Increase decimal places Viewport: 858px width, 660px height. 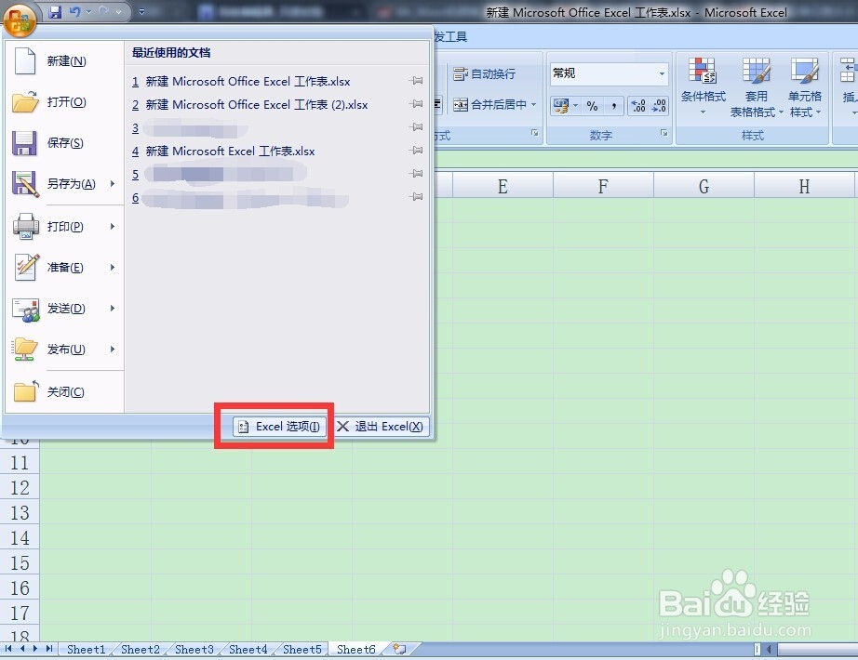[638, 106]
